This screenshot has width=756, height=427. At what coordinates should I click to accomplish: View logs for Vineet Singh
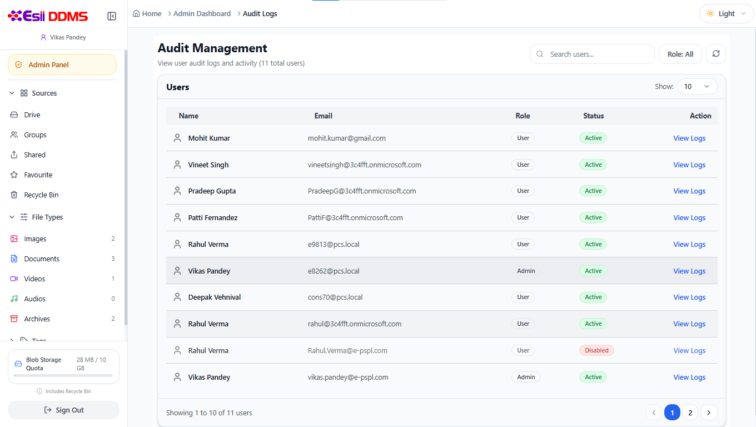coord(689,165)
